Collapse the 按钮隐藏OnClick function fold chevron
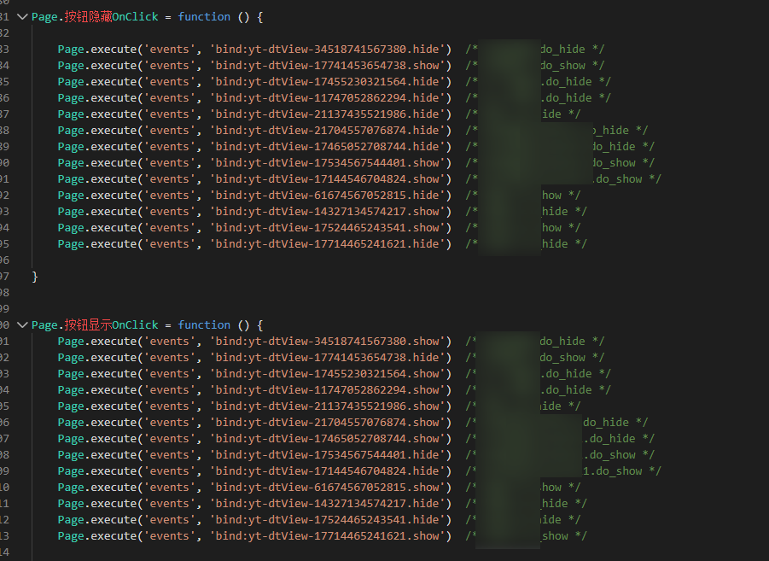The width and height of the screenshot is (769, 561). (x=22, y=17)
